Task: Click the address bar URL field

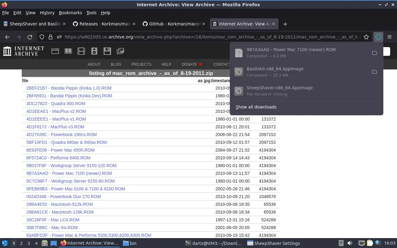Action: 212,37
